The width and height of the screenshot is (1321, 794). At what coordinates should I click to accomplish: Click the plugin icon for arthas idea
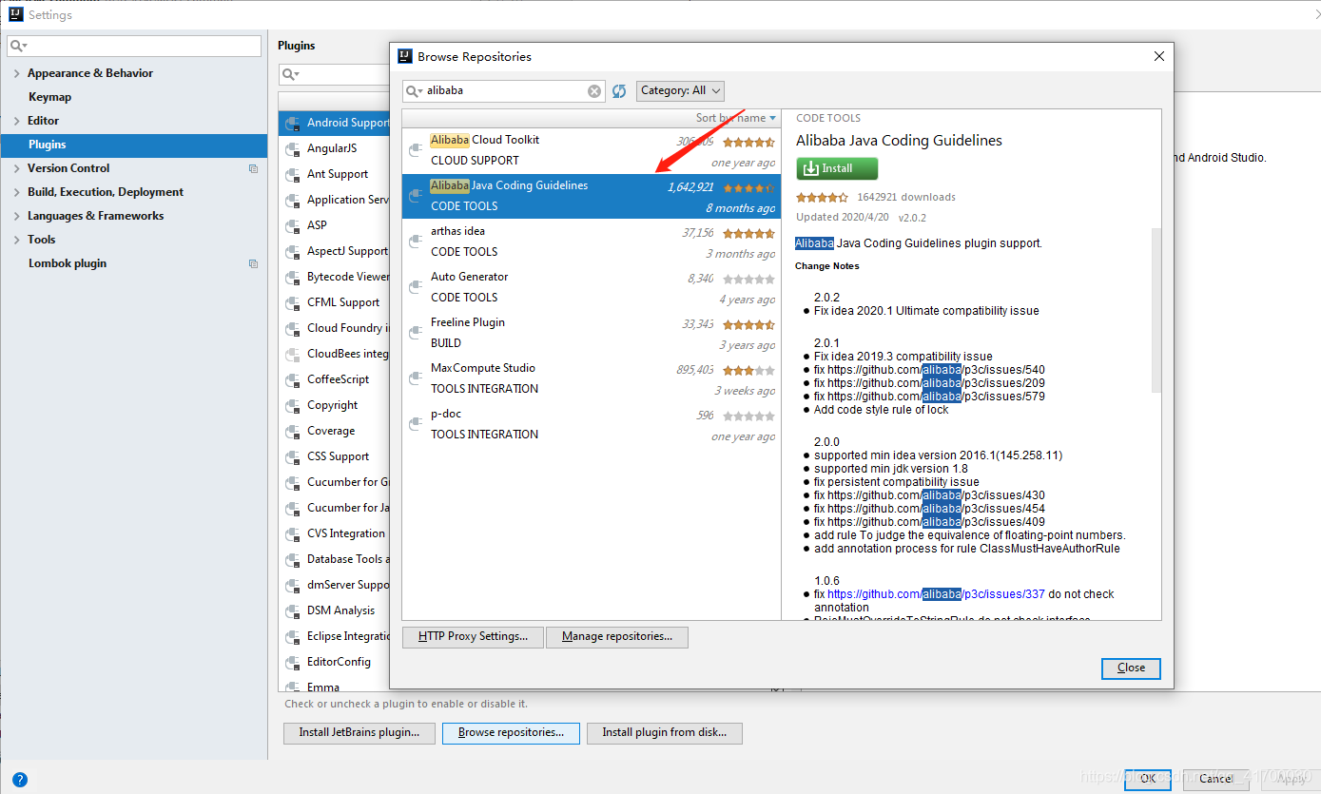click(416, 242)
